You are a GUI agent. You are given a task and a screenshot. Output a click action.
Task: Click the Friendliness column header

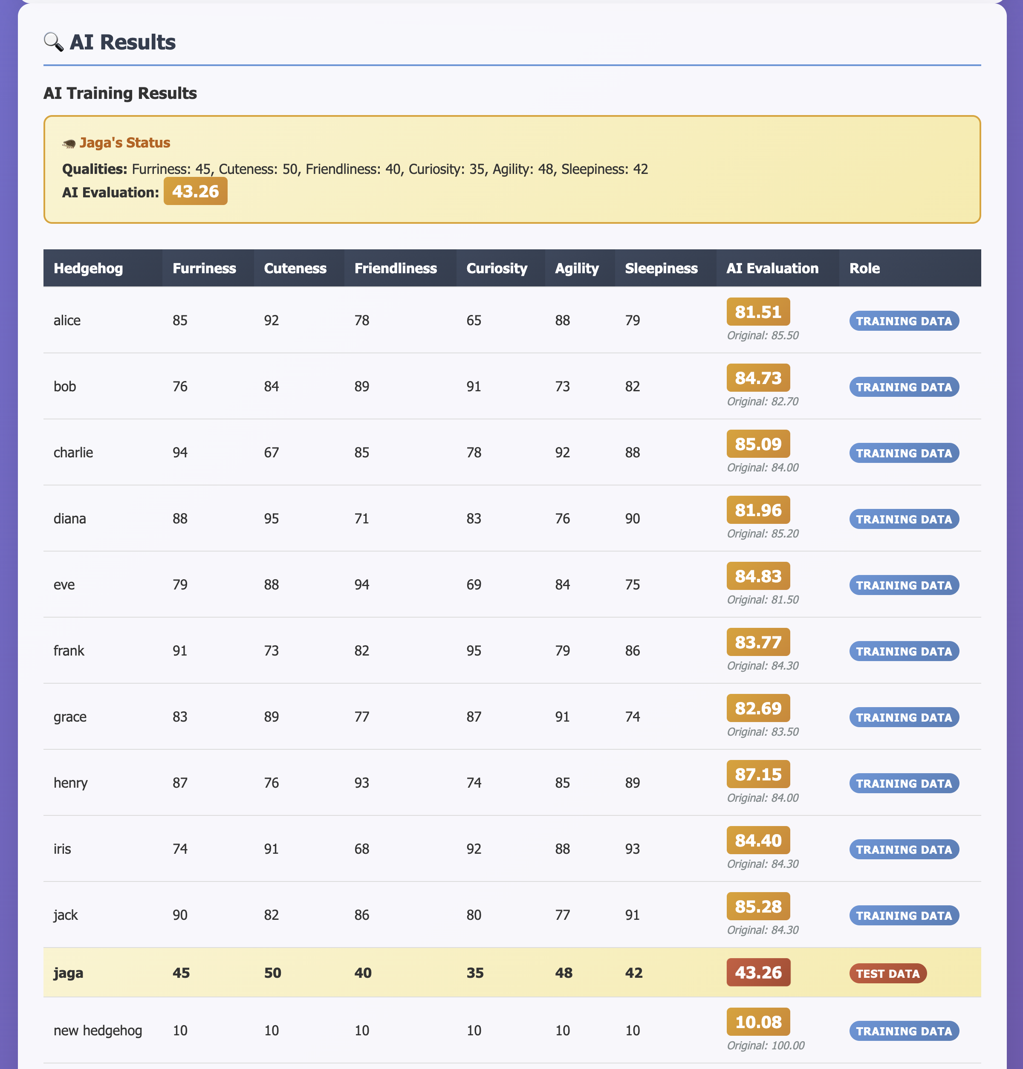point(396,269)
